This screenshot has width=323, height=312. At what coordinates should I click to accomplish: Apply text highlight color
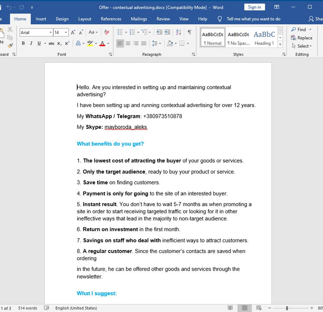pos(90,43)
